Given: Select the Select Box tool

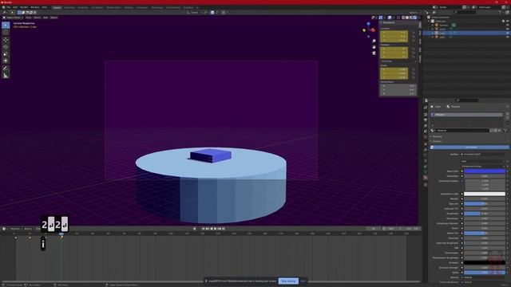Looking at the screenshot, I should click(6, 25).
